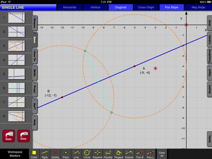Open the Def'n side tab
212x159 pixels.
click(x=34, y=106)
